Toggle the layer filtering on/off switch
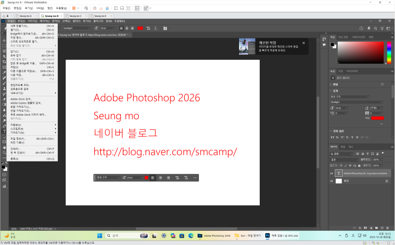Screen dimensions: 395x245 (383, 153)
